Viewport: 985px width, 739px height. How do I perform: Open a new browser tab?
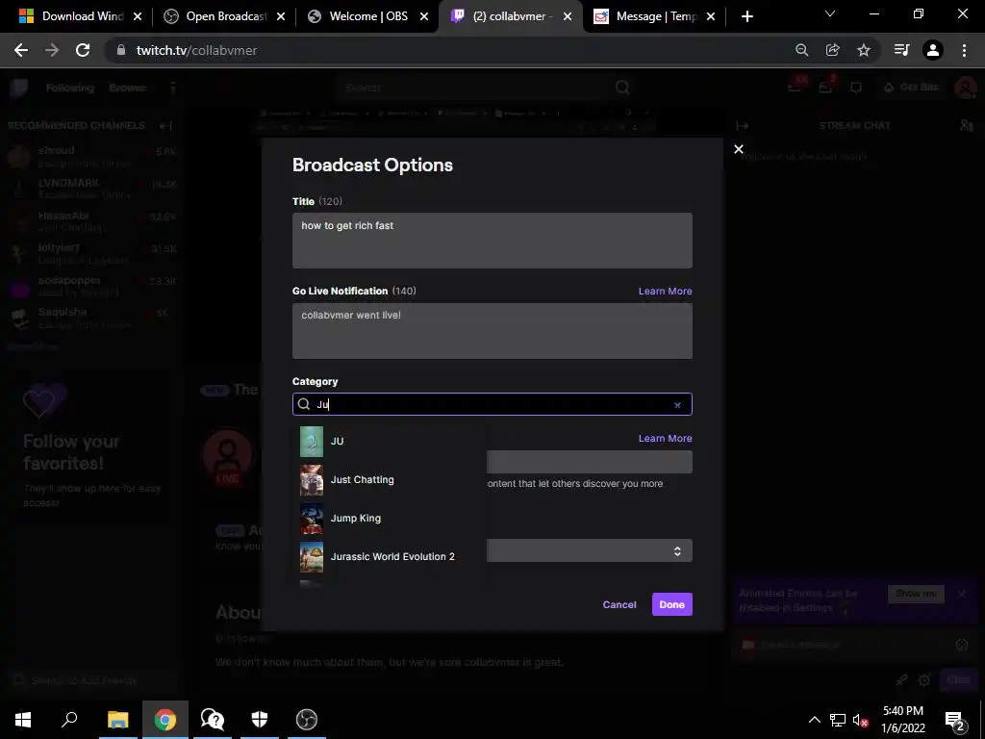click(746, 16)
